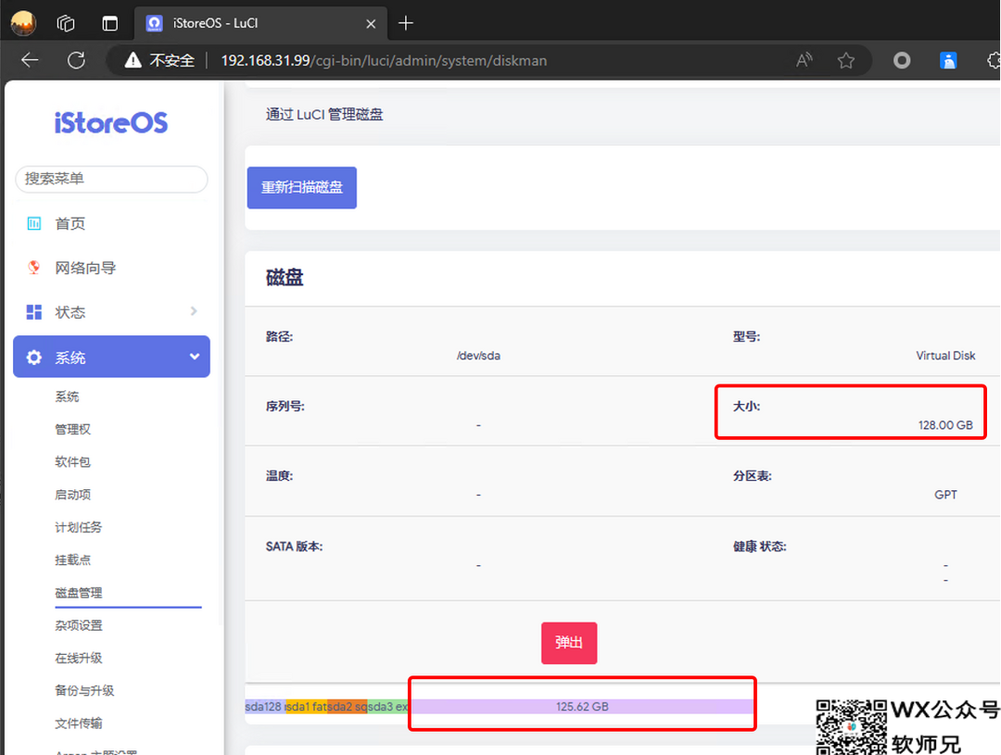Image resolution: width=1001 pixels, height=755 pixels.
Task: Click the 重新扫描磁盘 button
Action: point(302,188)
